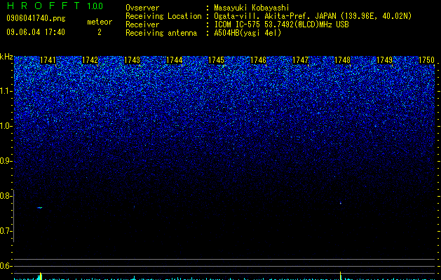Click the 1743 time marker
The height and width of the screenshot is (280, 441).
[x=132, y=60]
